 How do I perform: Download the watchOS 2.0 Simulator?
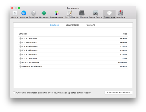click(x=20, y=67)
